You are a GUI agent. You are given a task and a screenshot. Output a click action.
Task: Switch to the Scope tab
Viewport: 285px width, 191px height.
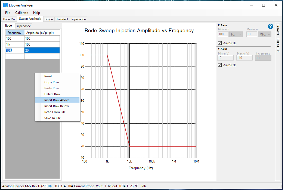49,19
